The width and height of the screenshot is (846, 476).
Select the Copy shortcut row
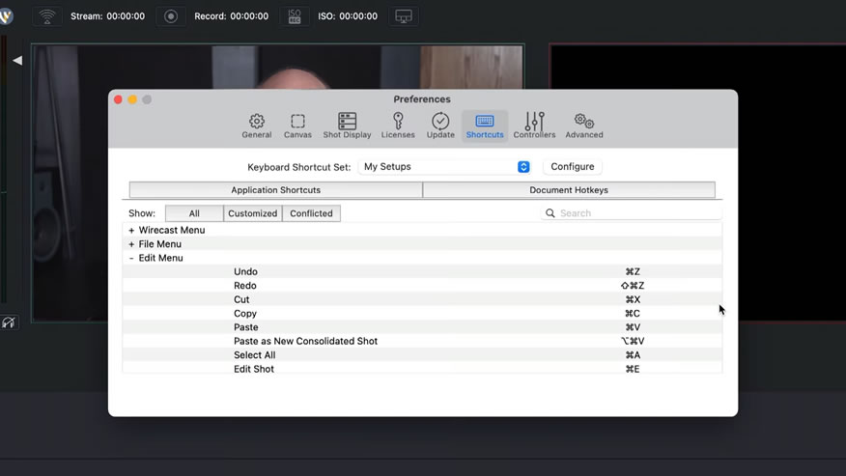[x=422, y=314]
